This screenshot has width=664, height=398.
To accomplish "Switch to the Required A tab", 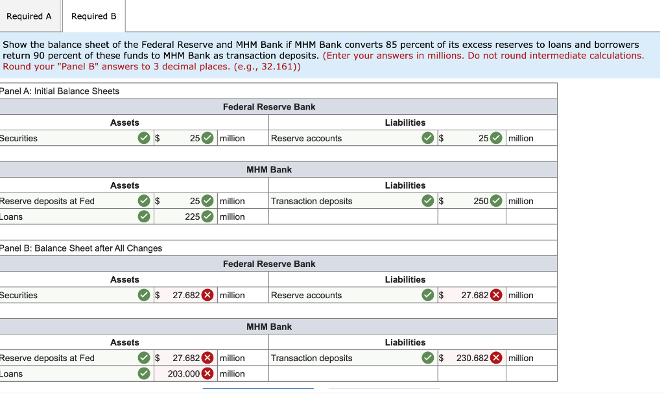I will pos(29,16).
